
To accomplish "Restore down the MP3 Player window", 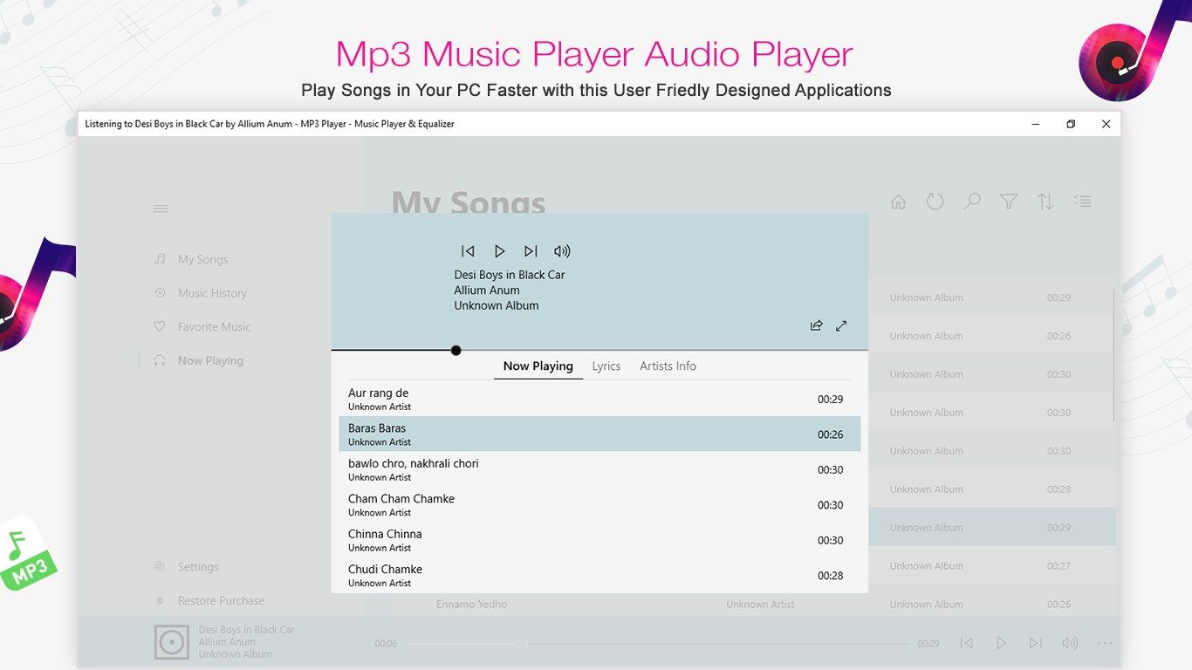I will coord(1071,124).
